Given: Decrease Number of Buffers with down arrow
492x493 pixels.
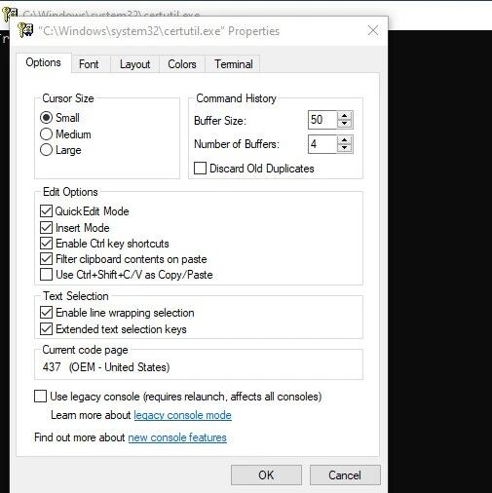Looking at the screenshot, I should coord(345,148).
